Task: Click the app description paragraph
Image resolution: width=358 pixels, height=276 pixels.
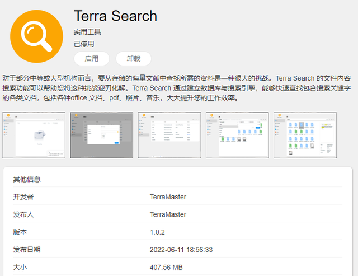Action: (176, 88)
